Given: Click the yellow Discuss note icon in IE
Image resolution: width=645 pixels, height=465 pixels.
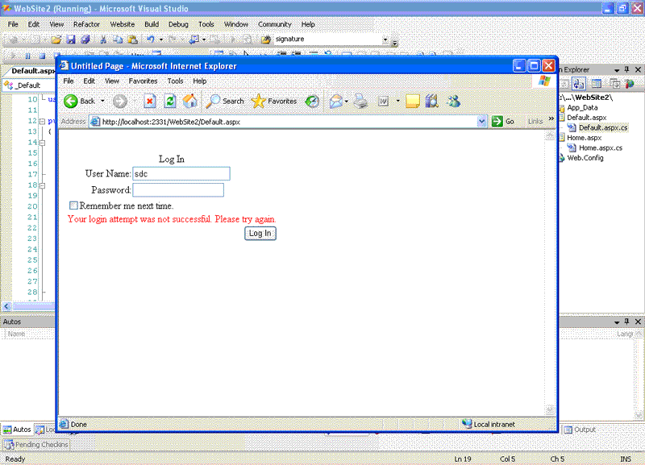Looking at the screenshot, I should coord(413,102).
